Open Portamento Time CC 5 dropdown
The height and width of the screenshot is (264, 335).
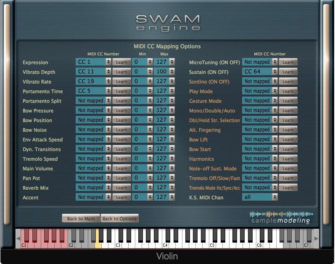tap(93, 91)
